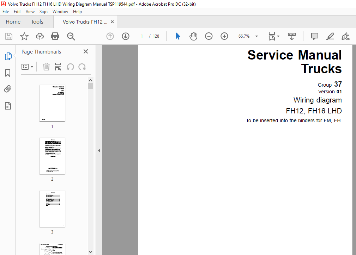Click the scrolling mode read icon
The image size is (356, 255).
pos(292,36)
